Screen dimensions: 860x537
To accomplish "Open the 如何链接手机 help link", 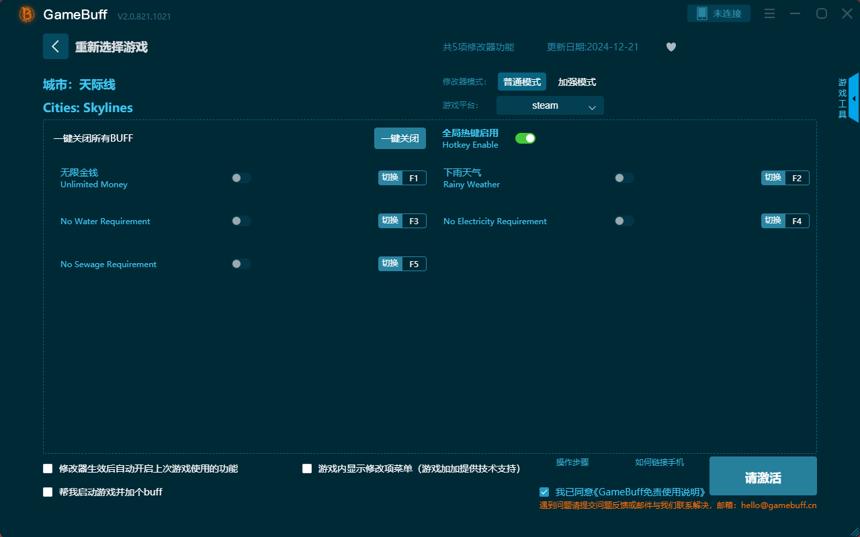I will coord(659,462).
